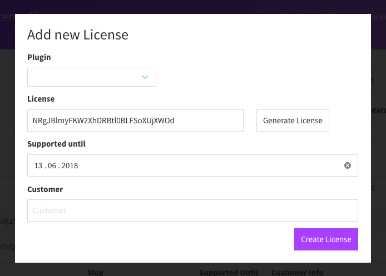Click Supported Until column header behind dialog
Image resolution: width=386 pixels, height=276 pixels.
coord(229,272)
